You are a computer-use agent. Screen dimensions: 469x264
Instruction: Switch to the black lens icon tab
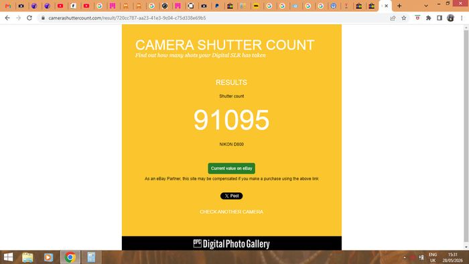click(165, 5)
